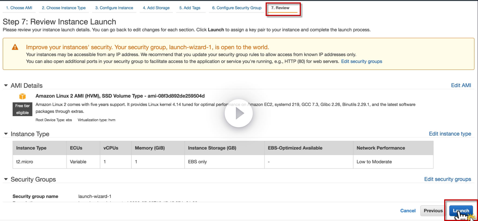Click Edit security groups in warning banner

[x=361, y=61]
